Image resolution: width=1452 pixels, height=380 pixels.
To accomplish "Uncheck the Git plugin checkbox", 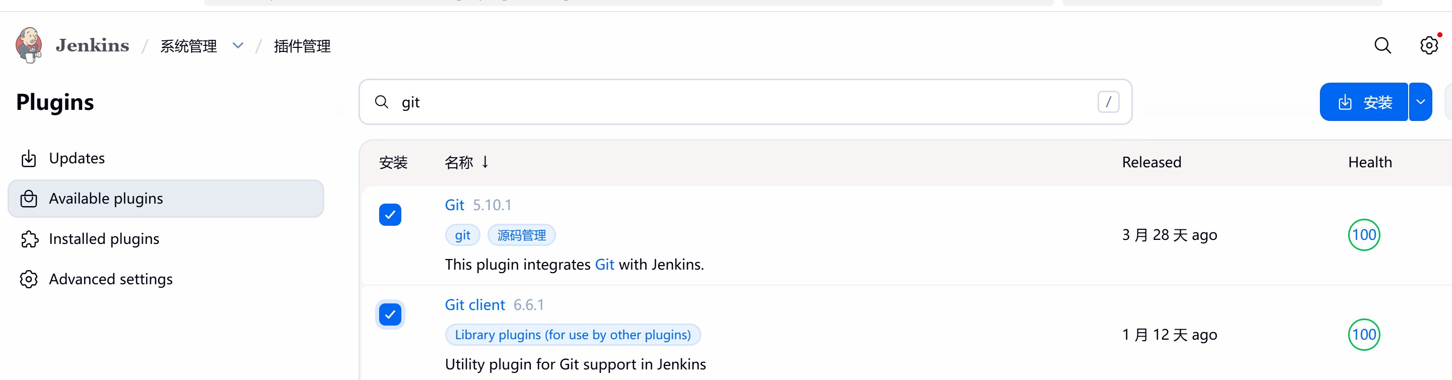I will (x=390, y=215).
